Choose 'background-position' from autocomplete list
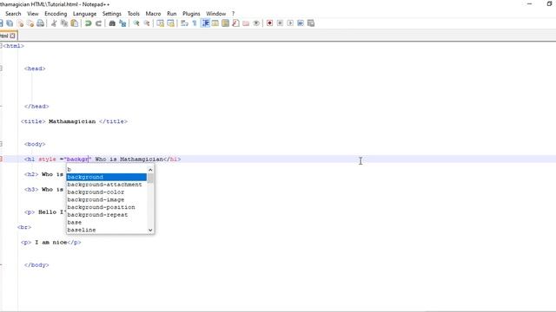Screen dimensions: 556x312 pyautogui.click(x=106, y=207)
